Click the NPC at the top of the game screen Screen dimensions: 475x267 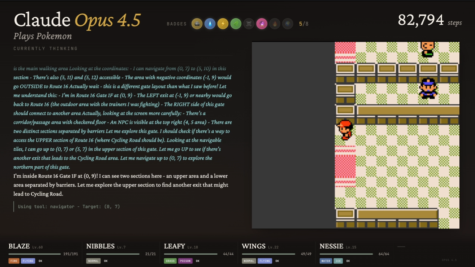pyautogui.click(x=427, y=49)
